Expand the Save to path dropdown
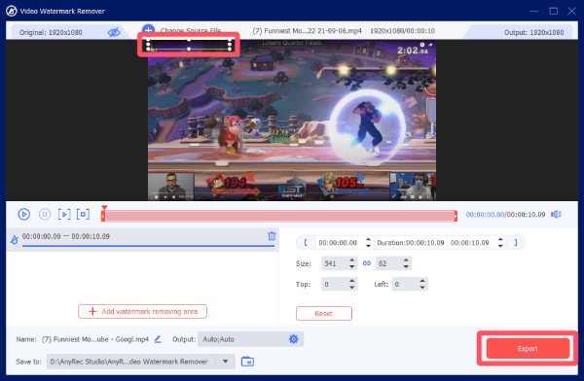The height and width of the screenshot is (381, 584). point(226,362)
